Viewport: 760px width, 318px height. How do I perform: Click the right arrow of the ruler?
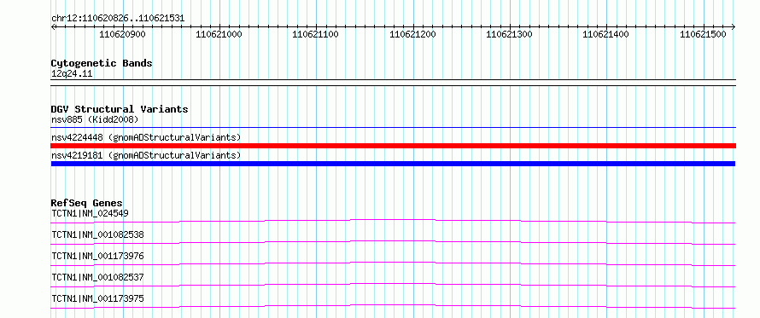[734, 26]
